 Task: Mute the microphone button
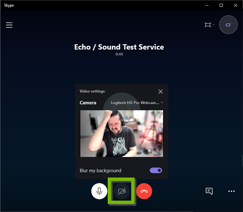[x=99, y=191]
